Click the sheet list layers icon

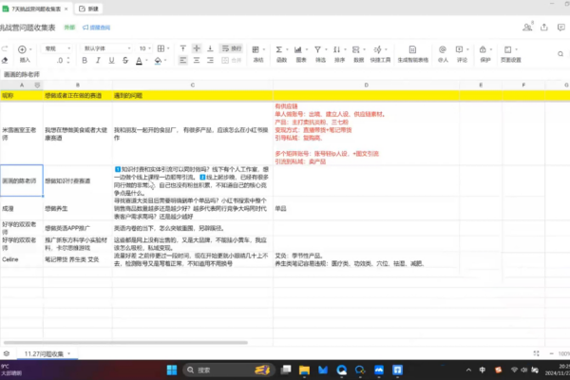pos(7,353)
